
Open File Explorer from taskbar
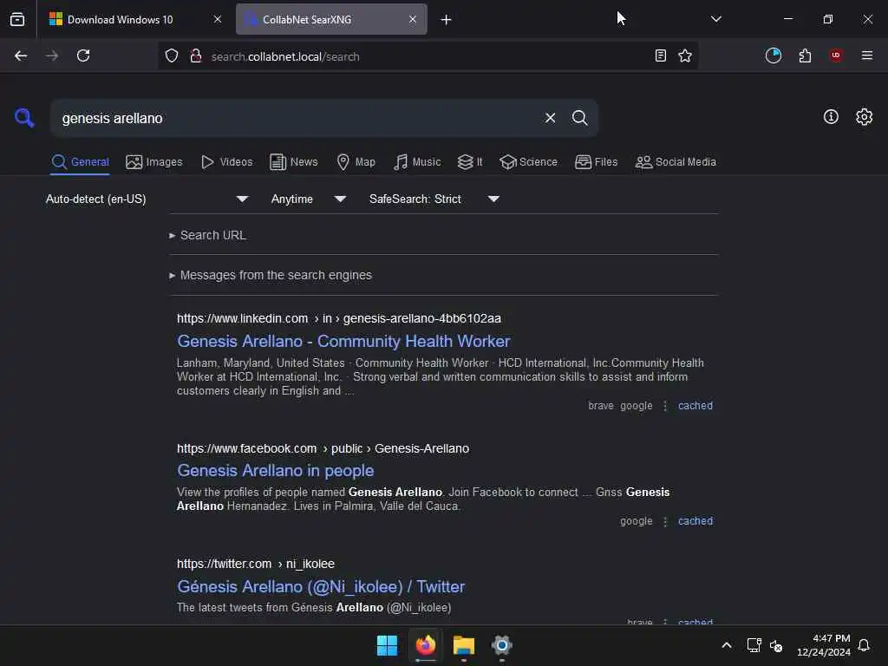[x=464, y=645]
